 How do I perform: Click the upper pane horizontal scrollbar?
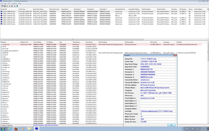pyautogui.click(x=73, y=39)
